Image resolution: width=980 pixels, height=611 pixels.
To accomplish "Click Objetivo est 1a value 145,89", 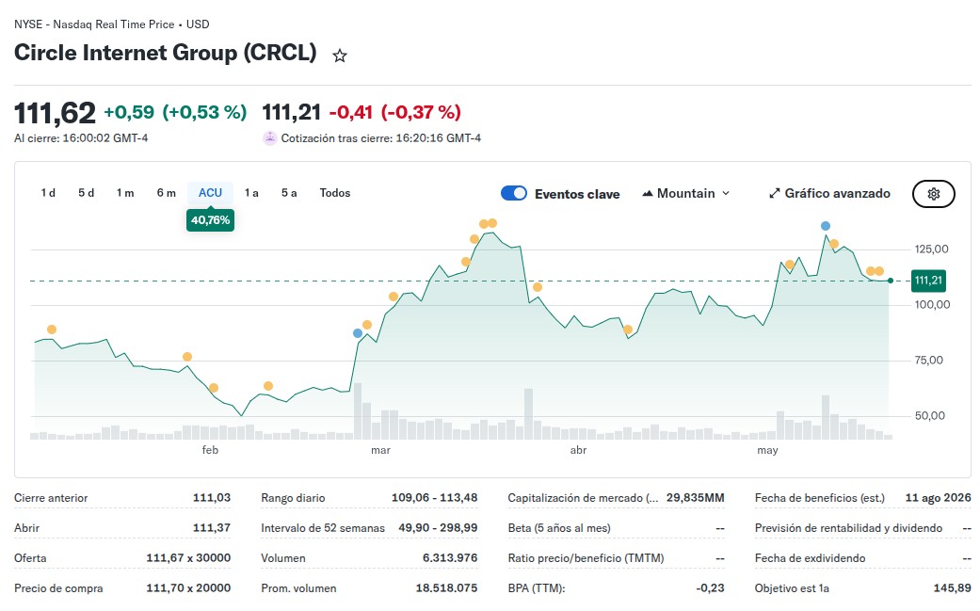I will click(953, 587).
